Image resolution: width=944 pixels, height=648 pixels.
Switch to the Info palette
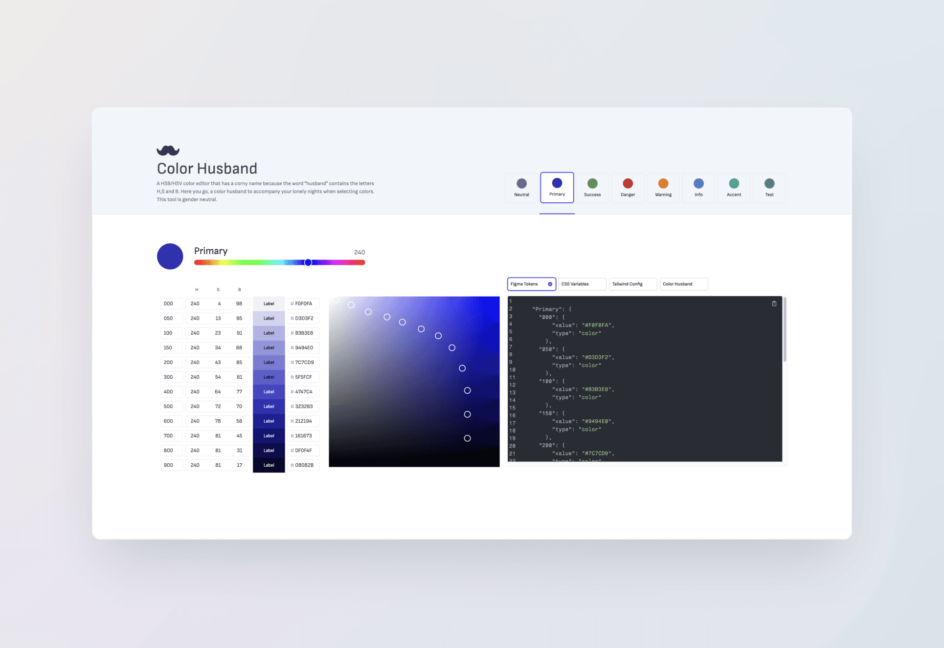(x=698, y=188)
